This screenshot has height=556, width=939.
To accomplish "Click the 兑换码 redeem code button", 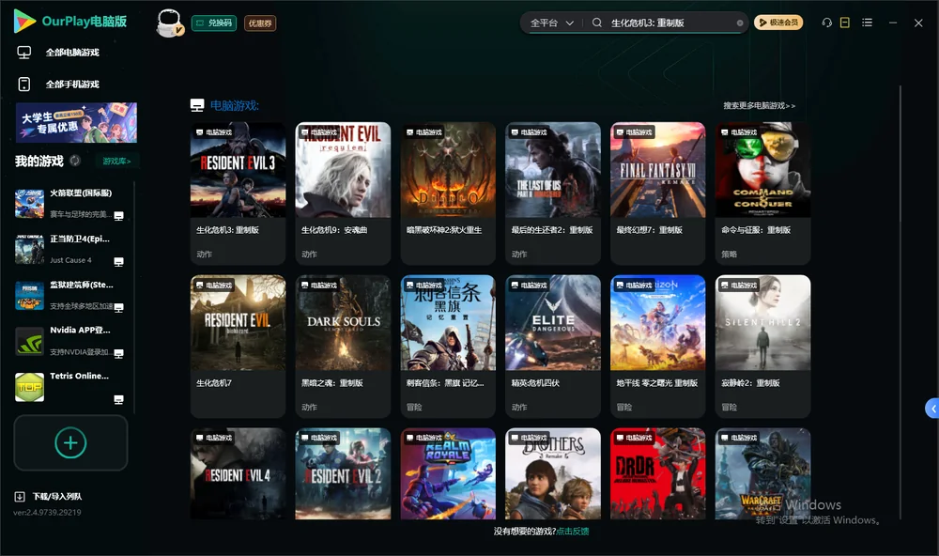I will coord(214,23).
